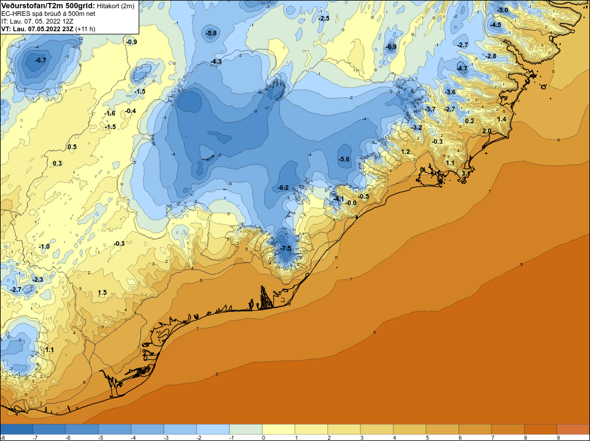Click the '2.0' temperature value

coord(487,131)
